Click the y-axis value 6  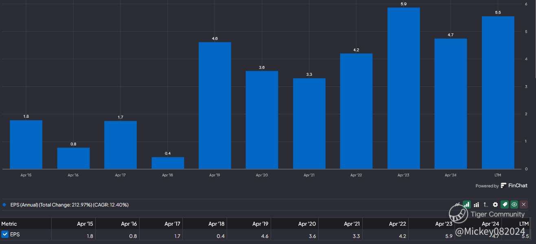[x=526, y=4]
